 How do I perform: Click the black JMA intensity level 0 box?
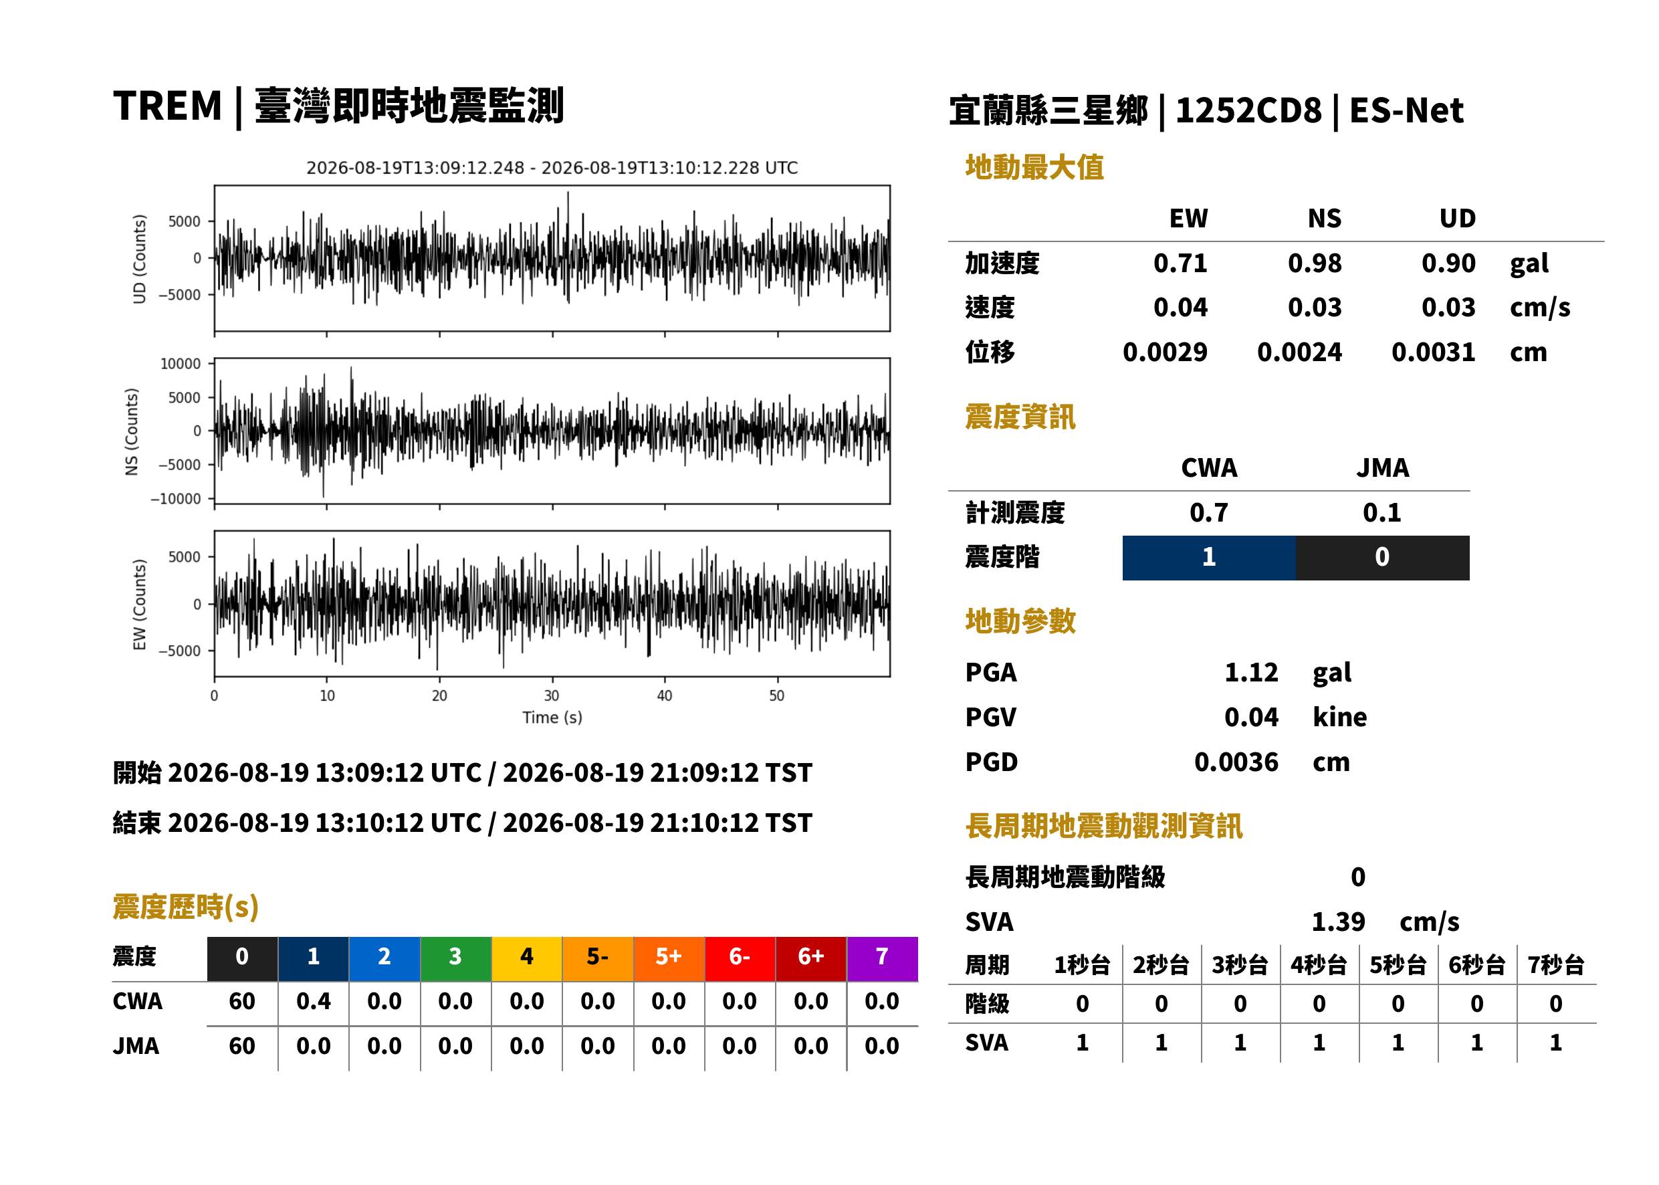[1383, 558]
